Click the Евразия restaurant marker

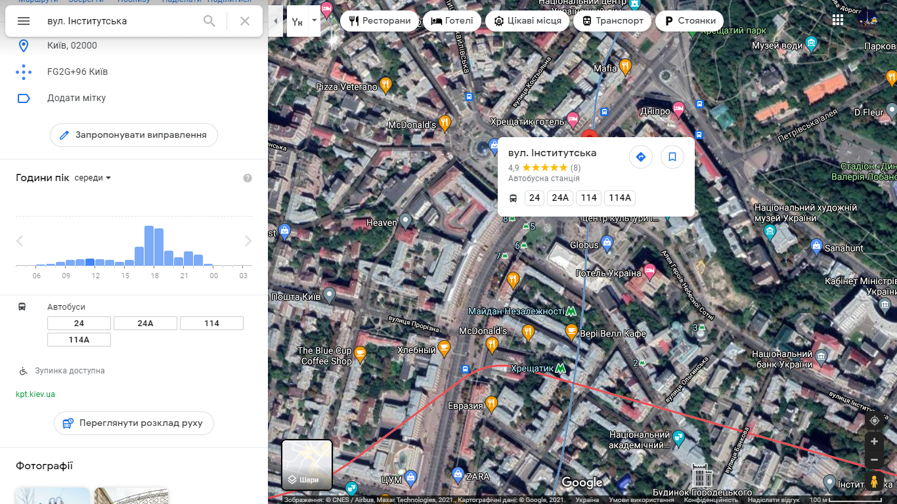[x=491, y=404]
